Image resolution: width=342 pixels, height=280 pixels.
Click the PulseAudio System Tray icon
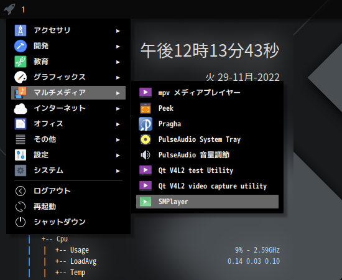[146, 139]
